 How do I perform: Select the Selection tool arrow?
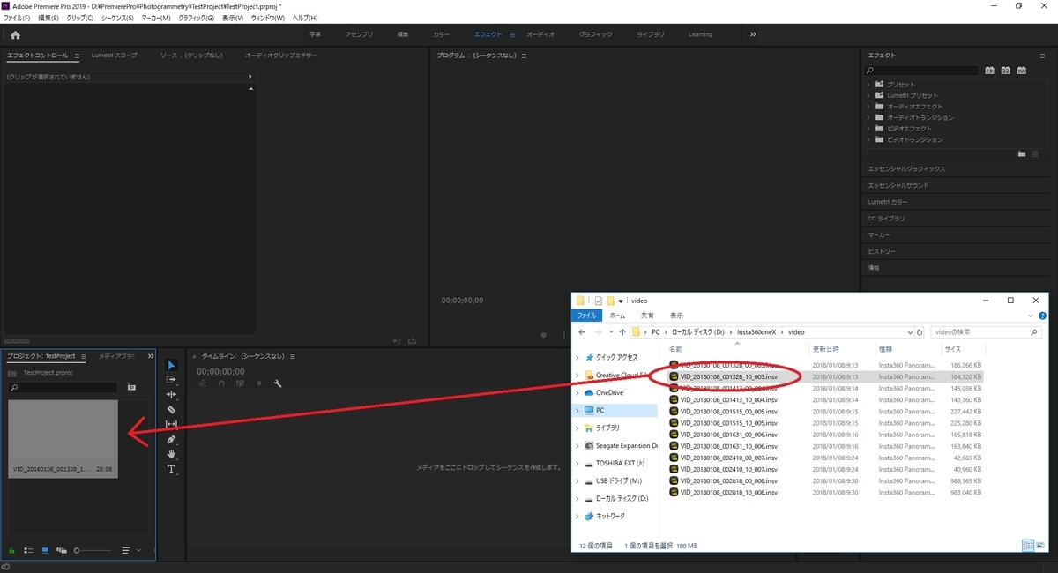point(172,365)
